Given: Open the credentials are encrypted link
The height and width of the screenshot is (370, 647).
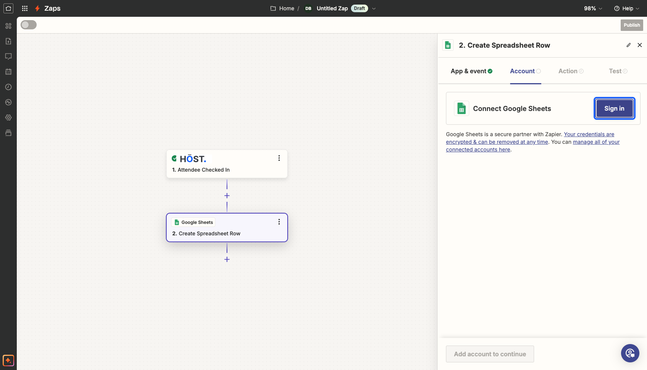Looking at the screenshot, I should (530, 138).
